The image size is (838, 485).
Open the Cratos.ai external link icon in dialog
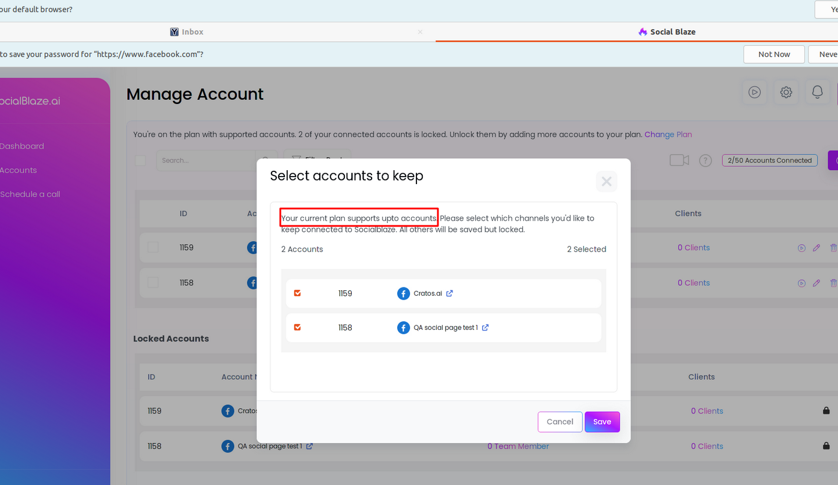(450, 293)
